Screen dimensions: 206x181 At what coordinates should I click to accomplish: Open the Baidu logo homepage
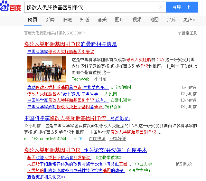[11, 6]
